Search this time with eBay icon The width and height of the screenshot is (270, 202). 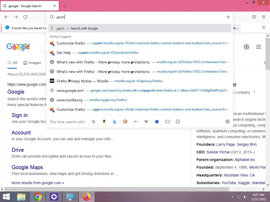point(136,122)
